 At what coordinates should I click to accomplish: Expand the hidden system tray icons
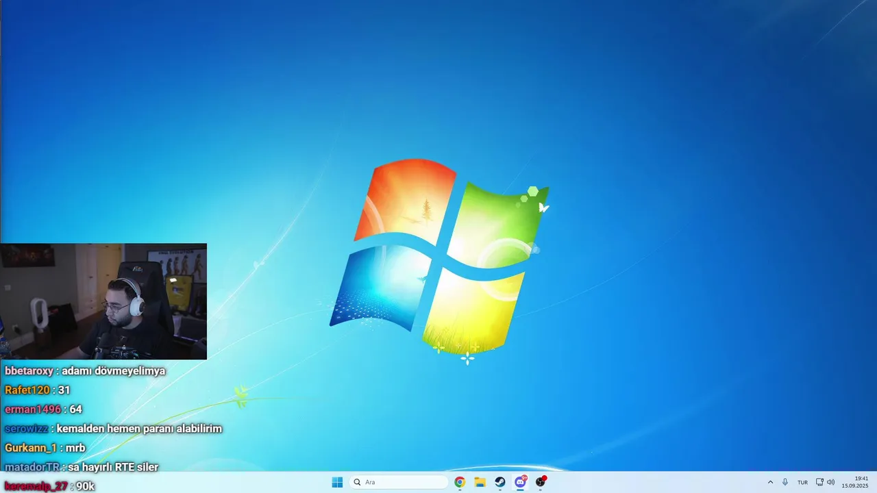click(770, 482)
